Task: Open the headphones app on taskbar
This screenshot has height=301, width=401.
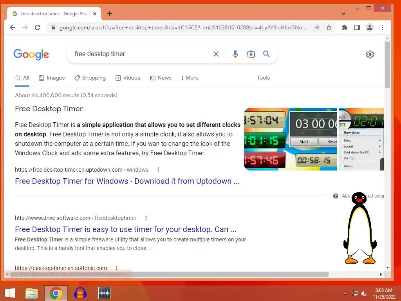Action: (x=80, y=293)
